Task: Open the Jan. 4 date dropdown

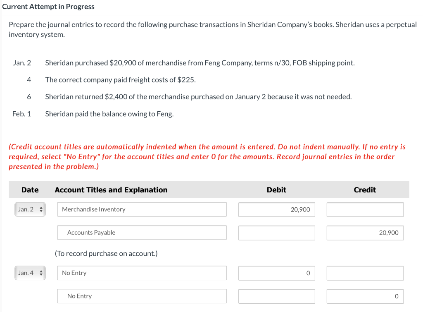Action: pyautogui.click(x=30, y=273)
